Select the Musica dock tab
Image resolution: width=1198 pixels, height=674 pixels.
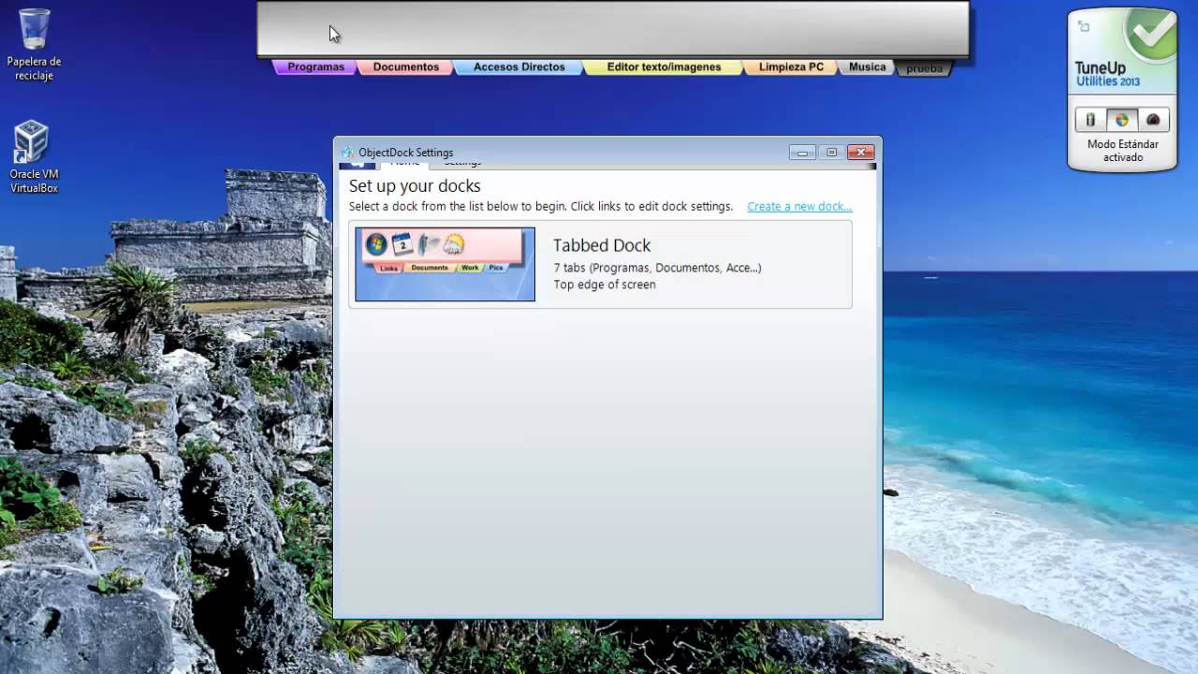[x=867, y=67]
